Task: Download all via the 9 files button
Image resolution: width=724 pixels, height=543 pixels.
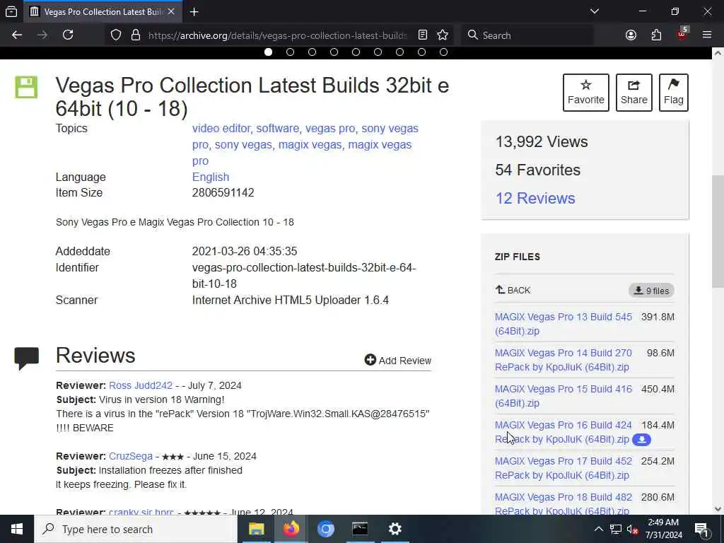Action: click(651, 291)
